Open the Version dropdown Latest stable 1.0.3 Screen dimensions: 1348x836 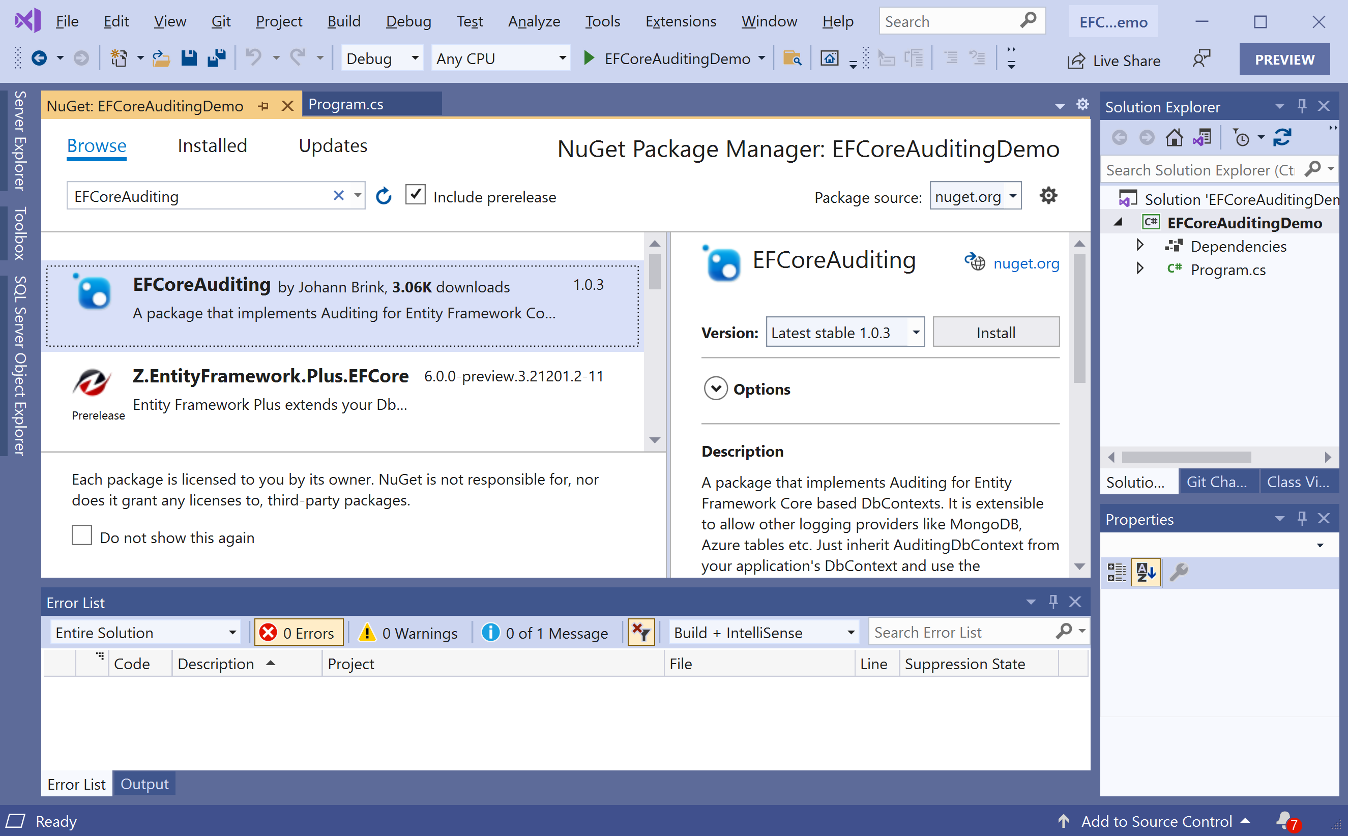tap(844, 332)
